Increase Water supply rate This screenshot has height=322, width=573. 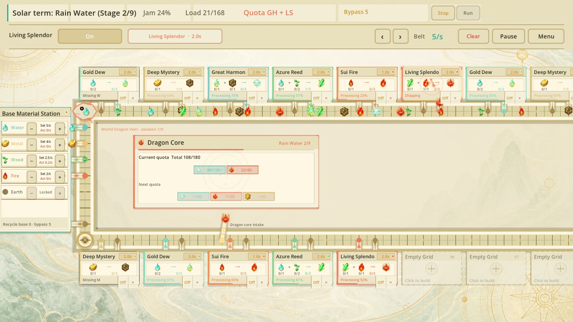click(x=60, y=129)
